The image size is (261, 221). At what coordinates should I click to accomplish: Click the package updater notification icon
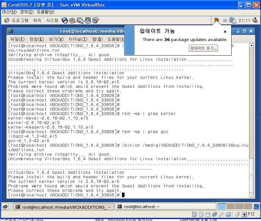216,20
